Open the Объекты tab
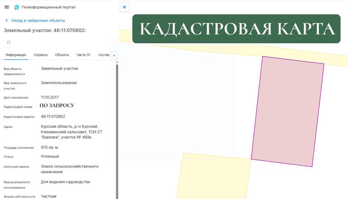 [x=62, y=55]
